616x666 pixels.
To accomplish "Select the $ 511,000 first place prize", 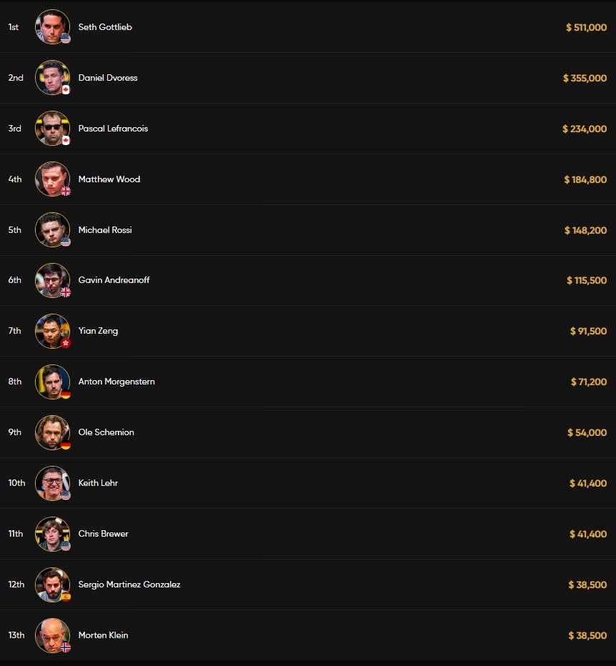I will coord(586,27).
